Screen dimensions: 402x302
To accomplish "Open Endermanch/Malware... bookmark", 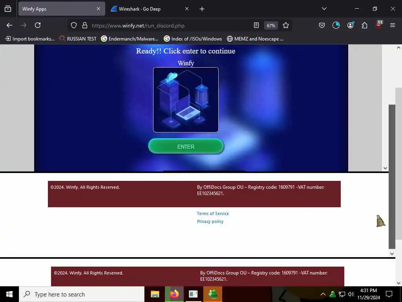I will [x=130, y=39].
